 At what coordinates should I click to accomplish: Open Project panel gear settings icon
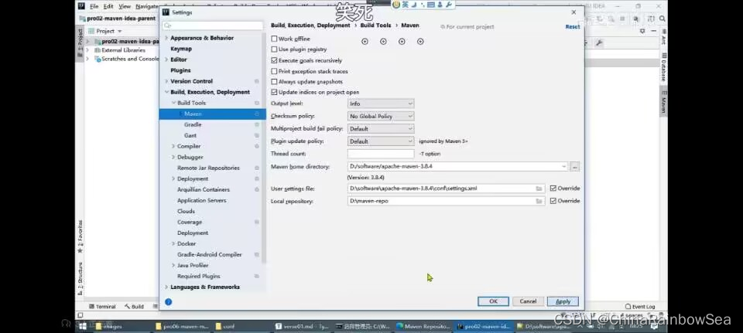point(642,31)
